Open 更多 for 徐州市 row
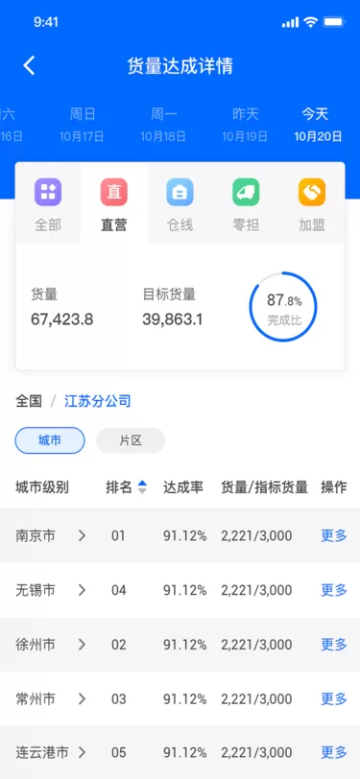Screen dimensions: 360x779 tap(334, 645)
